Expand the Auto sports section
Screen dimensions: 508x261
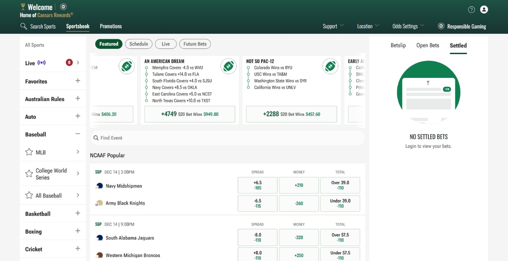[77, 116]
